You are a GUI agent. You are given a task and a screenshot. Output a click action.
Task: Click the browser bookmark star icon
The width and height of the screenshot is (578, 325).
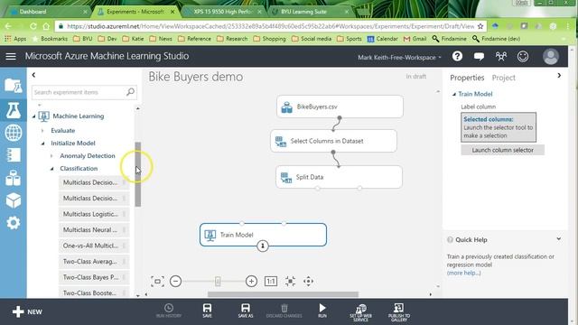[480, 26]
